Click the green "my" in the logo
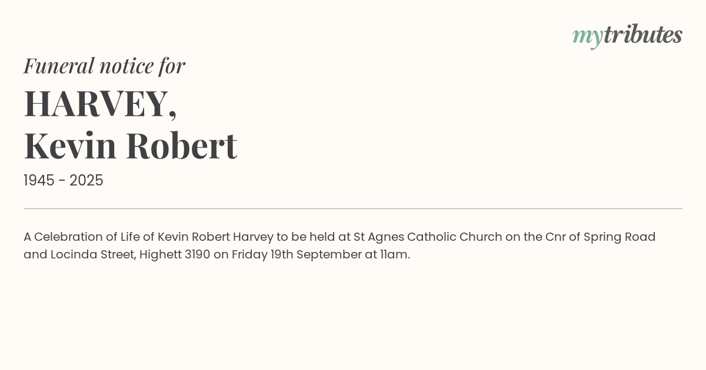706x370 pixels. pos(587,36)
